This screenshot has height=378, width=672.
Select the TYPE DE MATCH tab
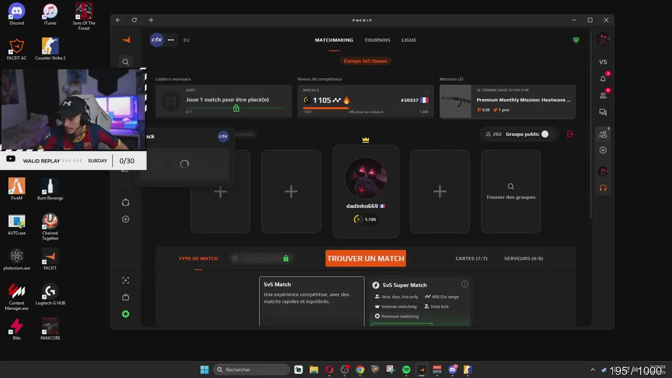(198, 258)
